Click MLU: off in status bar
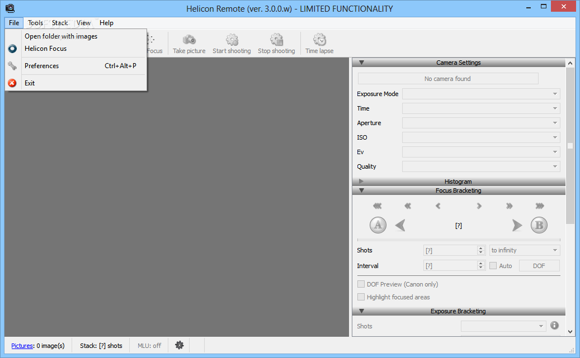This screenshot has height=358, width=580. point(149,346)
